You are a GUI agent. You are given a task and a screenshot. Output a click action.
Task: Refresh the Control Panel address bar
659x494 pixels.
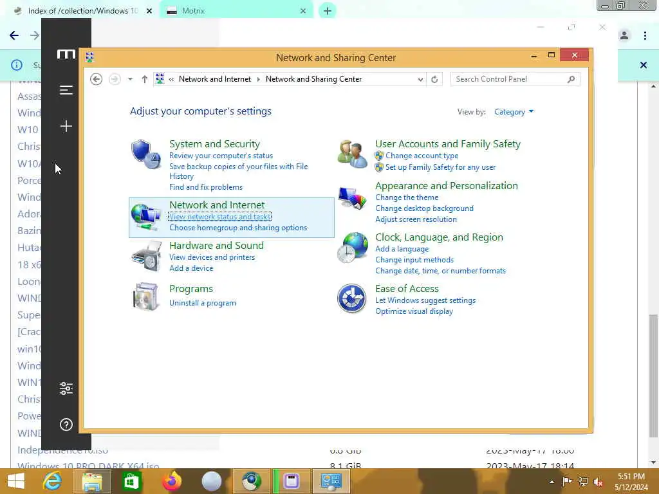click(x=434, y=79)
